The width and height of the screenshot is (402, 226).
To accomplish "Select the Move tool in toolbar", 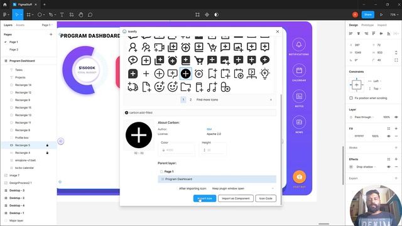I will [17, 14].
